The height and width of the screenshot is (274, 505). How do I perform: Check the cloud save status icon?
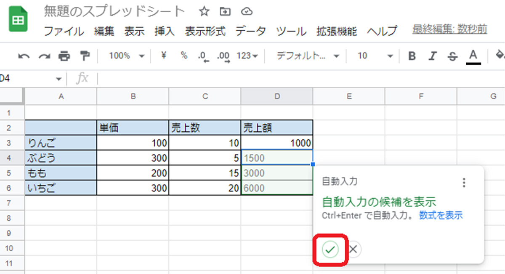tap(247, 12)
